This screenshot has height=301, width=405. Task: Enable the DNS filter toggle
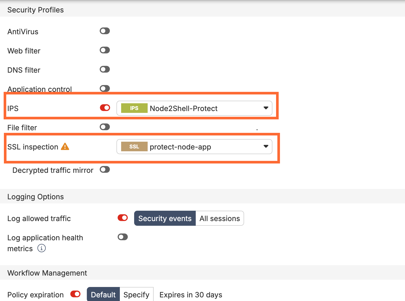click(x=105, y=69)
